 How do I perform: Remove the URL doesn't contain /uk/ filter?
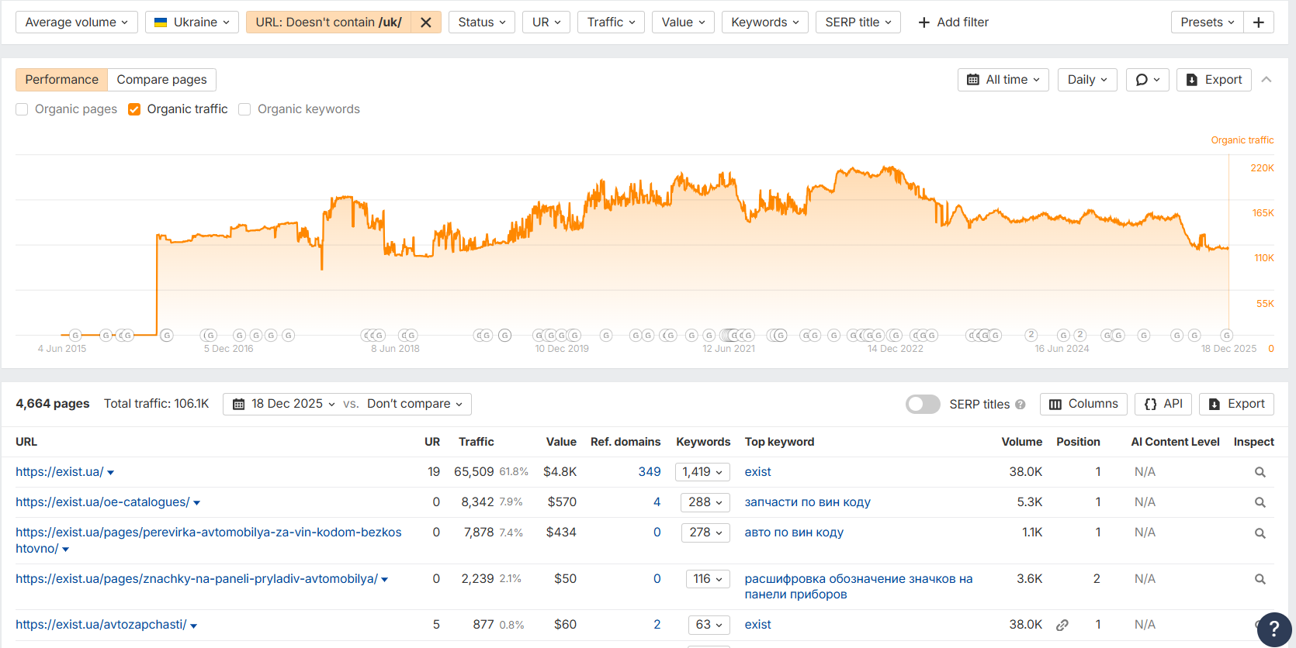(426, 22)
